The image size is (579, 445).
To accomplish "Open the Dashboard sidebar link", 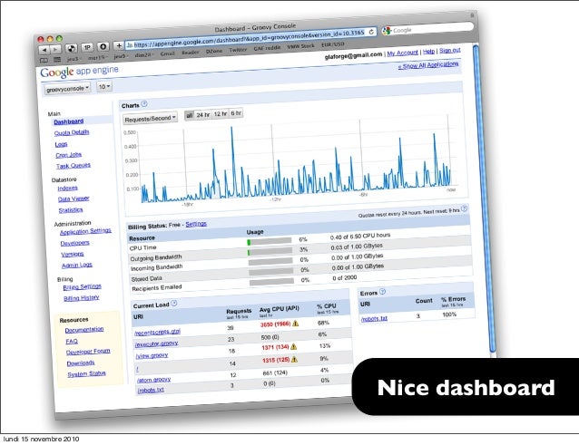I will point(69,121).
